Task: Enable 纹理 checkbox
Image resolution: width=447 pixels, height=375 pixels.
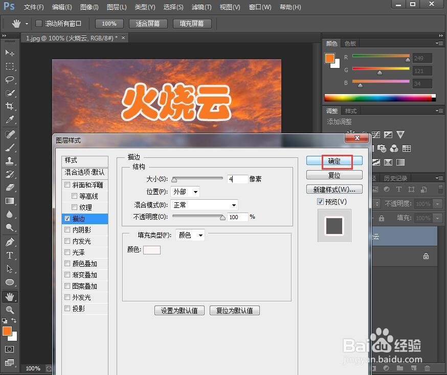Action: [74, 207]
